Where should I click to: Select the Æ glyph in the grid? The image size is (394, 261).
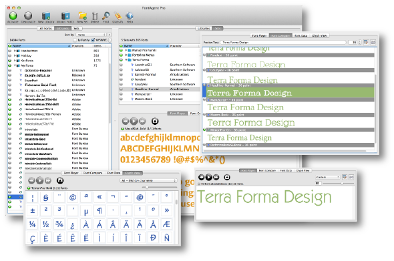pos(166,224)
